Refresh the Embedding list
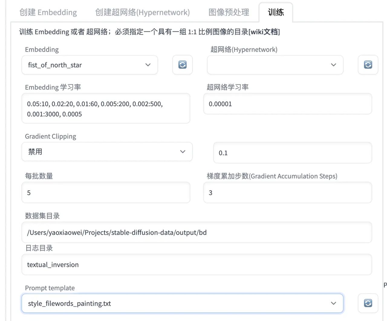This screenshot has height=321, width=387. pyautogui.click(x=182, y=65)
